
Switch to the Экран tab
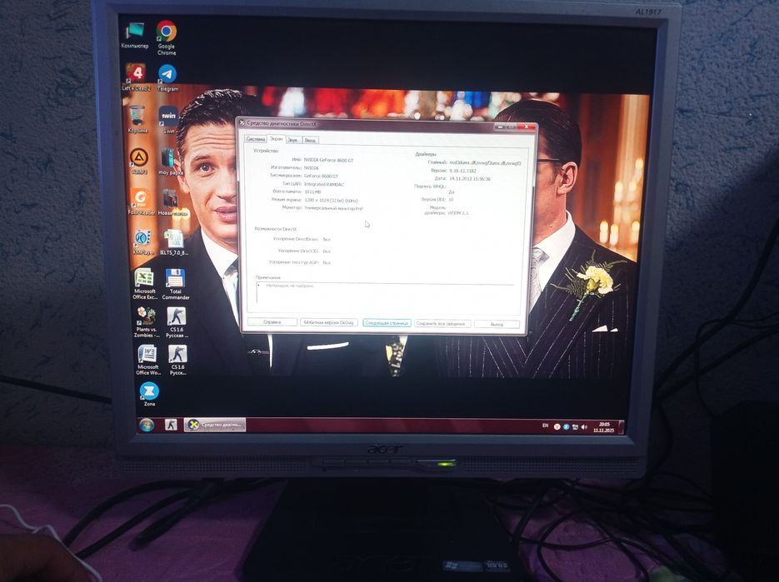click(277, 139)
